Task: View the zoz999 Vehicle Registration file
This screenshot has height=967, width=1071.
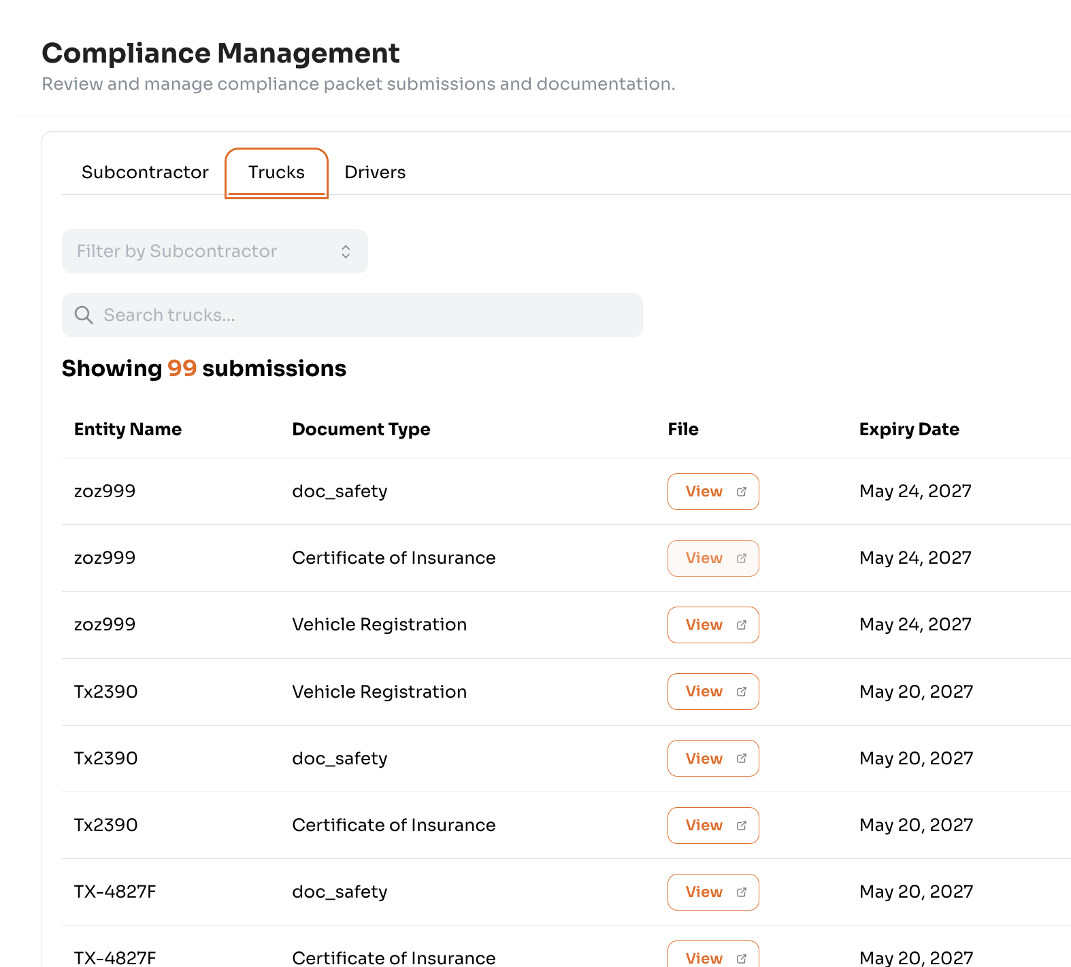Action: pos(713,625)
